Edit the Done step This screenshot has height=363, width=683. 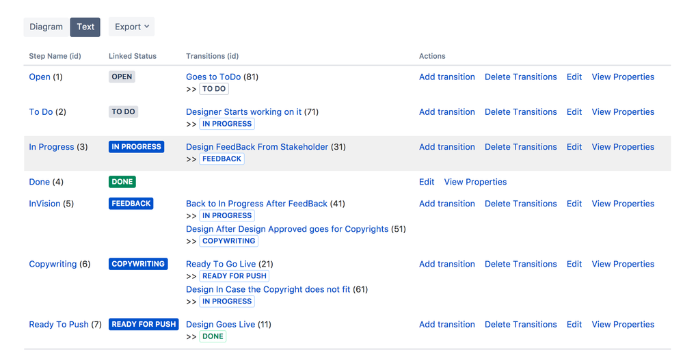[427, 182]
